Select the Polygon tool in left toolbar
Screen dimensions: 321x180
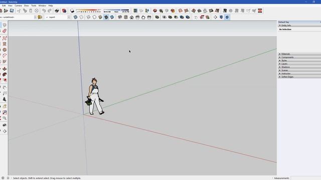coord(5,49)
